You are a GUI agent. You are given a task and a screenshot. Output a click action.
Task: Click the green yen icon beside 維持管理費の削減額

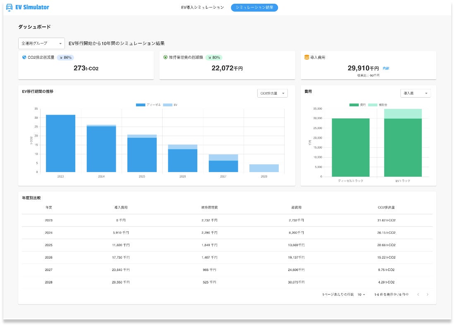point(165,58)
